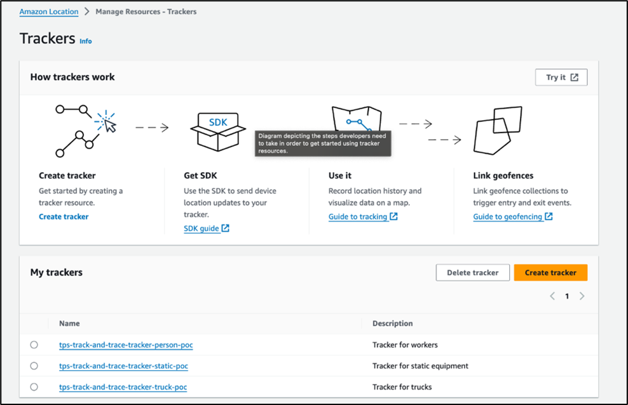Click the Create tracker step title
Screen dimensions: 628x405
pos(67,175)
